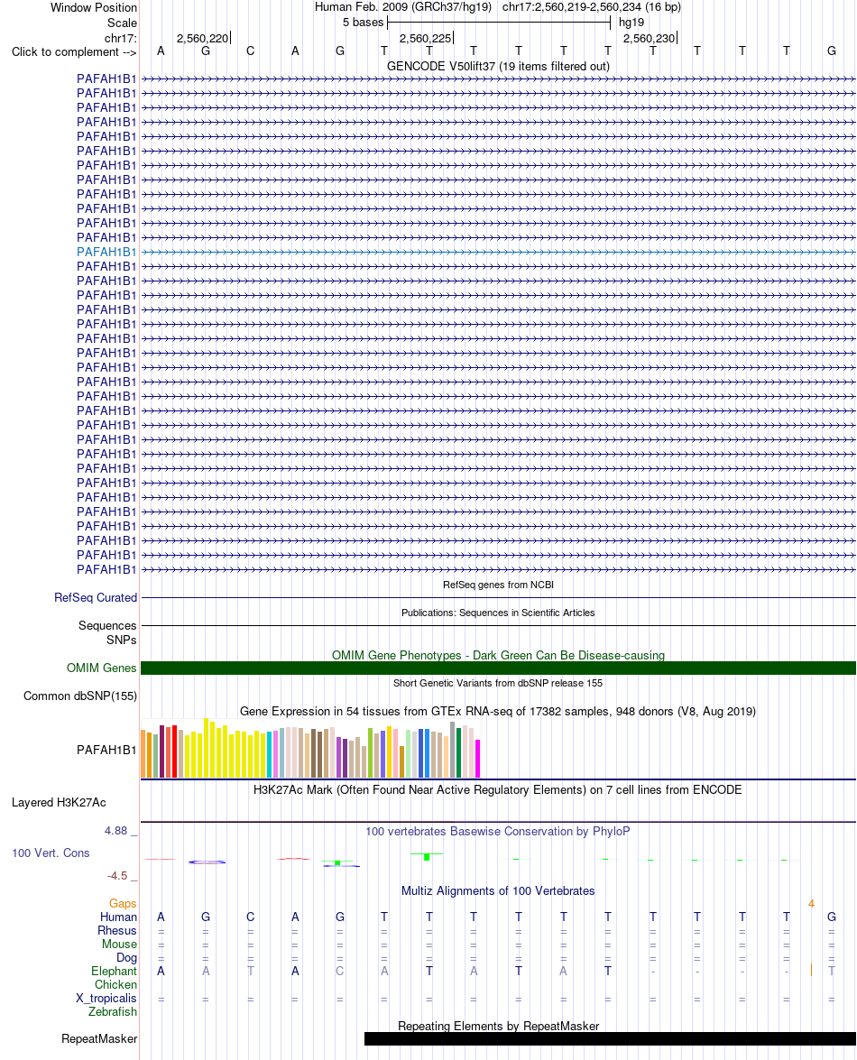Click the H3K27Ac Mark track title
This screenshot has height=1060, width=857.
(x=498, y=789)
